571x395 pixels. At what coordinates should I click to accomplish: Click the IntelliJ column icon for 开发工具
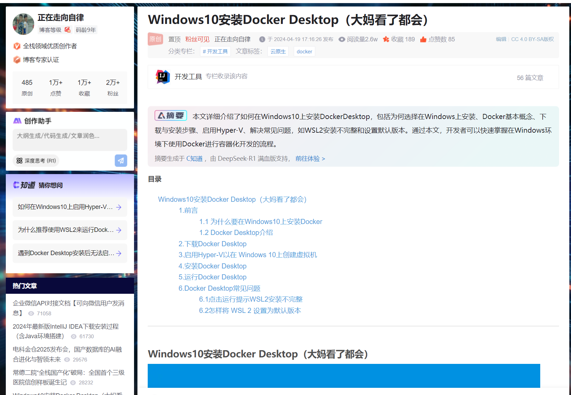click(x=163, y=77)
